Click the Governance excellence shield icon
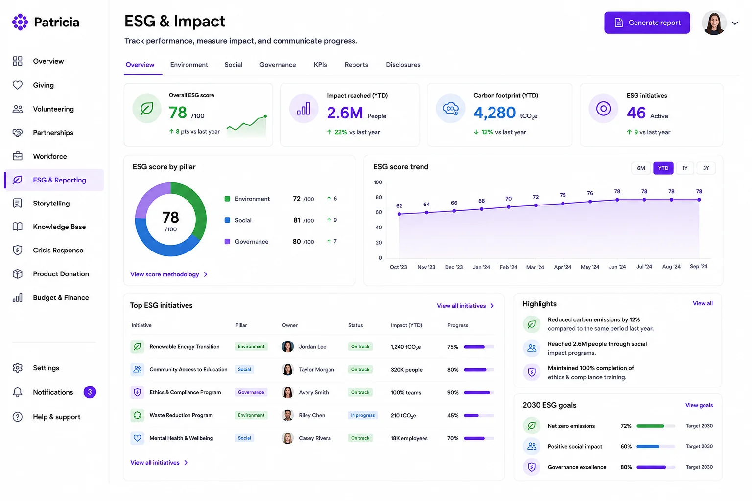752x501 pixels. click(532, 467)
